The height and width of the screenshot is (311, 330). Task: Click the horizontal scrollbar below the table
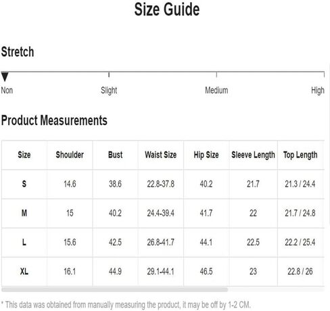click(x=114, y=289)
